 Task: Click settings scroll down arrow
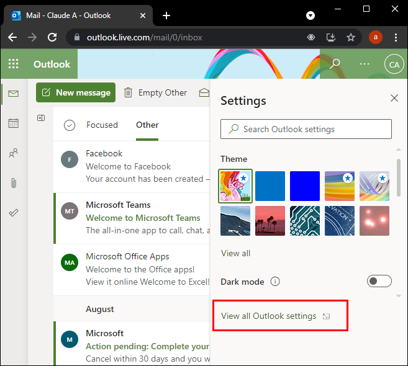pyautogui.click(x=398, y=296)
